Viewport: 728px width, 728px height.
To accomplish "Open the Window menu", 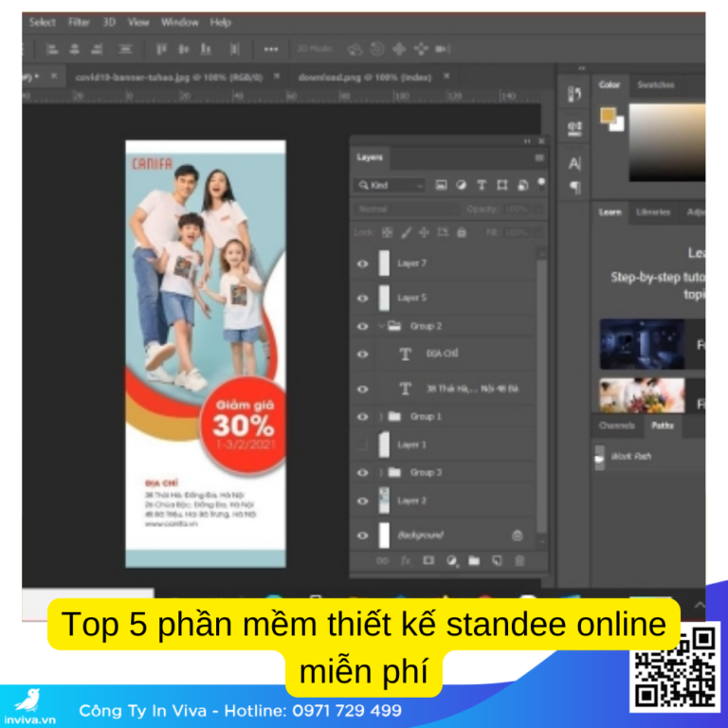I will click(x=180, y=23).
